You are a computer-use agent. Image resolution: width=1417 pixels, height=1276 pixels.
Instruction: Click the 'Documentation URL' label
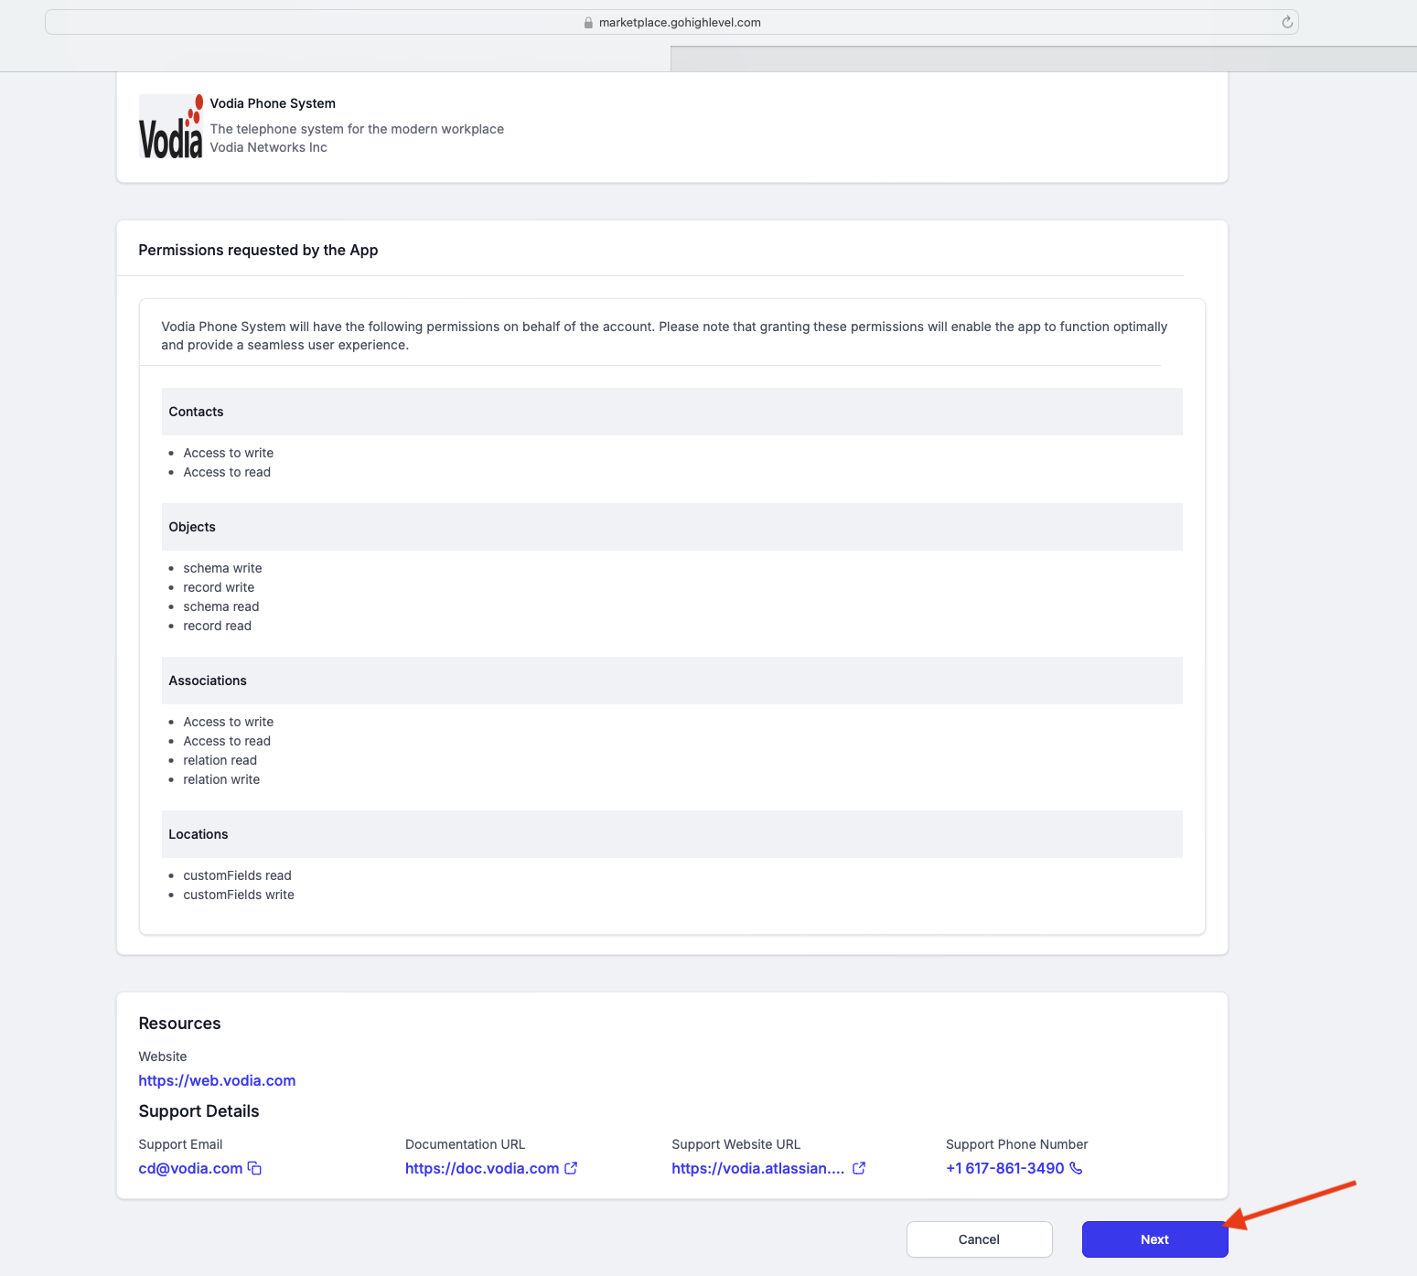coord(465,1144)
